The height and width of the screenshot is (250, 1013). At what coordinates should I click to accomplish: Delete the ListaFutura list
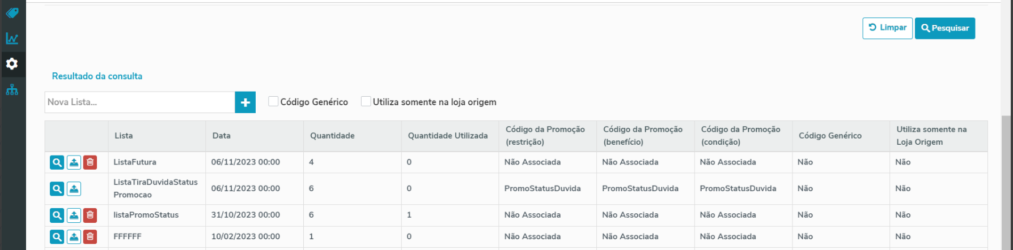pyautogui.click(x=90, y=162)
